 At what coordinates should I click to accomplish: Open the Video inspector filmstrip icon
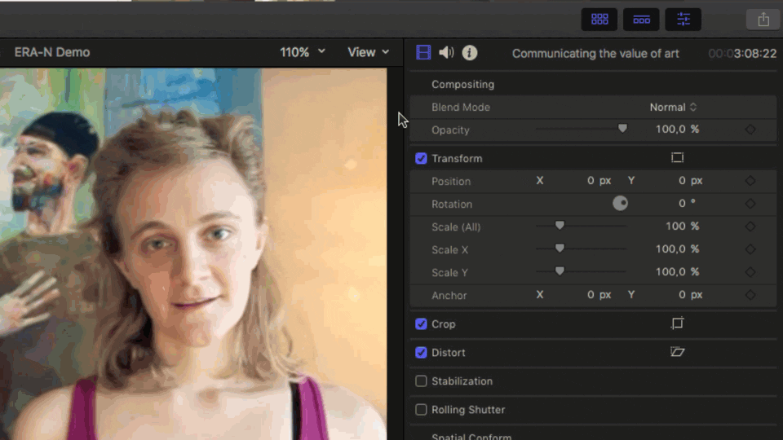point(423,52)
